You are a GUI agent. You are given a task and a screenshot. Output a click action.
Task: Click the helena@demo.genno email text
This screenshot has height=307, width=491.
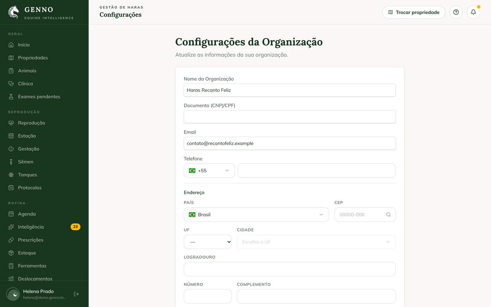tap(45, 297)
